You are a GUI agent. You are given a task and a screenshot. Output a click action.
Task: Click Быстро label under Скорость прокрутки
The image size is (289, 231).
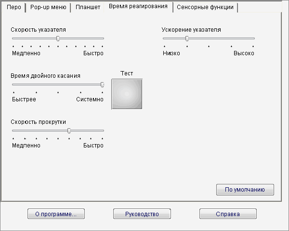click(93, 146)
